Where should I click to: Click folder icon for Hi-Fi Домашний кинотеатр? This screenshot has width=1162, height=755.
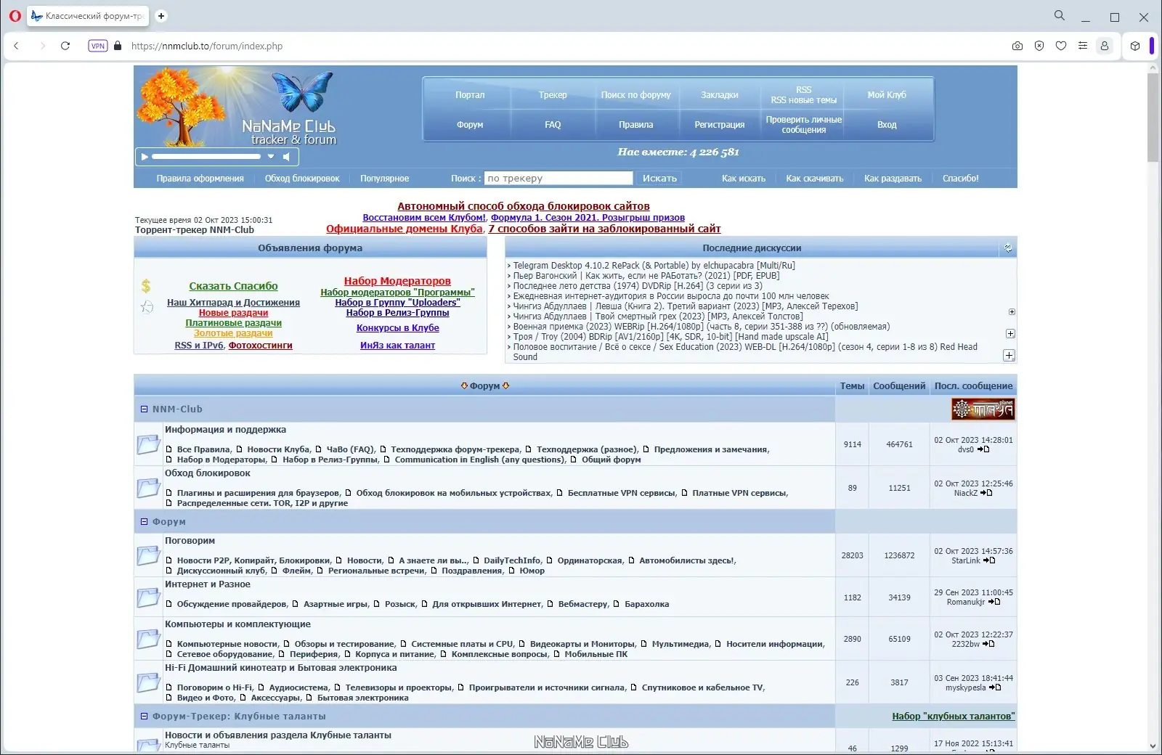click(148, 682)
